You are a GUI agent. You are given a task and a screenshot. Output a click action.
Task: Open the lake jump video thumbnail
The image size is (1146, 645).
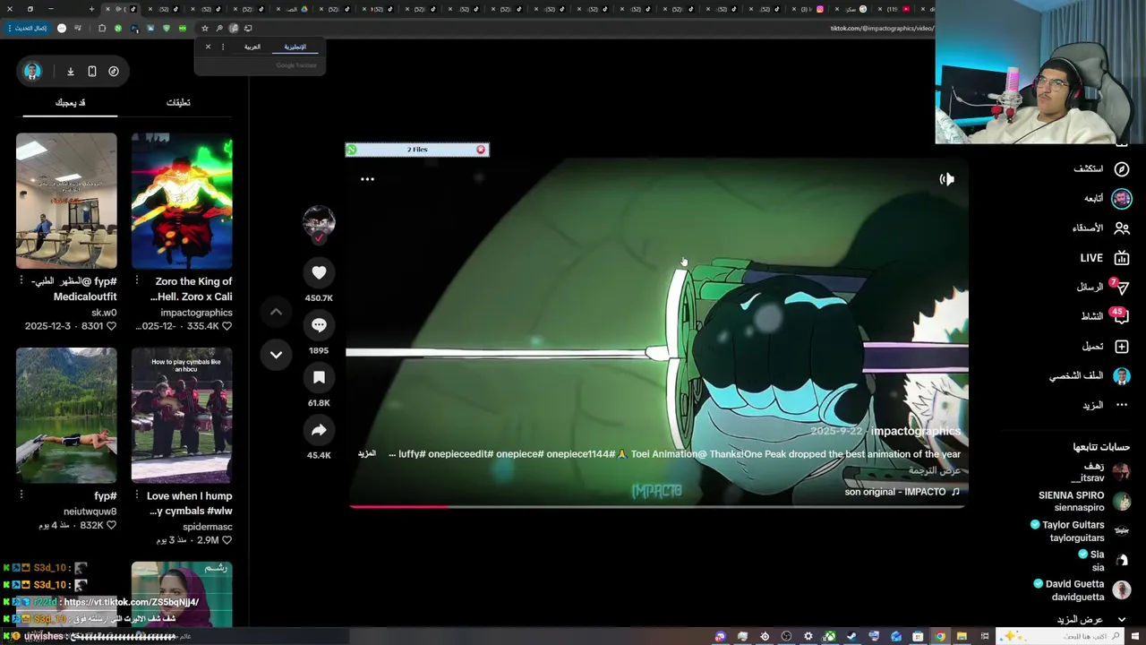pyautogui.click(x=66, y=416)
